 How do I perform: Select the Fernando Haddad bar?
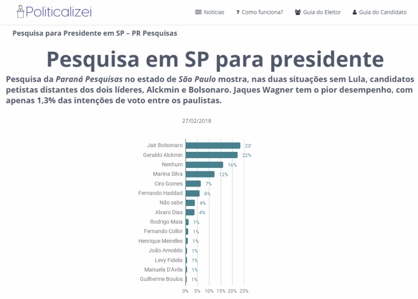point(192,193)
